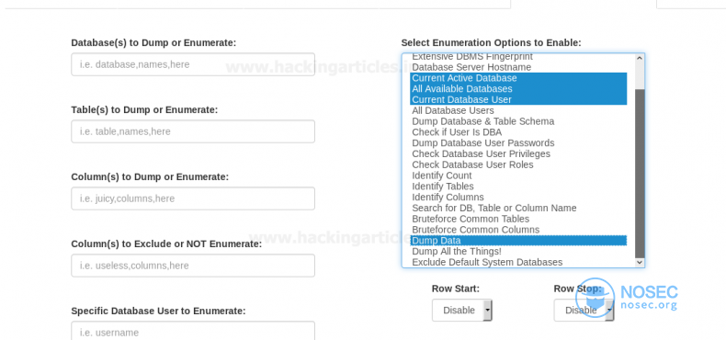The height and width of the screenshot is (340, 726).
Task: Open the Row Stop dropdown
Action: 584,310
